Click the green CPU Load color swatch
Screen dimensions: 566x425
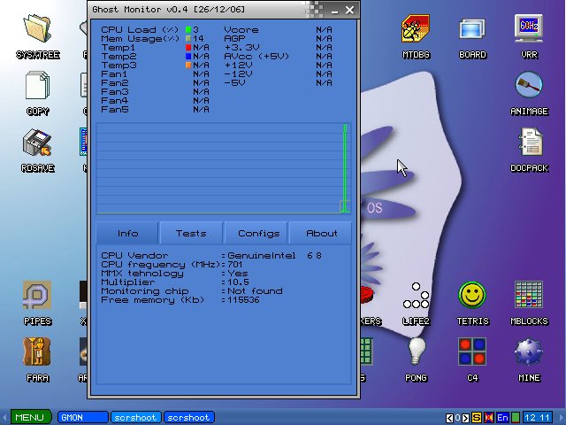pos(188,30)
